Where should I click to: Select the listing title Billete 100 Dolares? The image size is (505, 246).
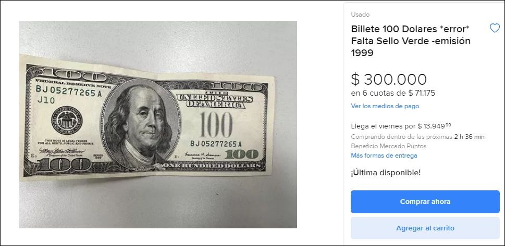tap(411, 41)
